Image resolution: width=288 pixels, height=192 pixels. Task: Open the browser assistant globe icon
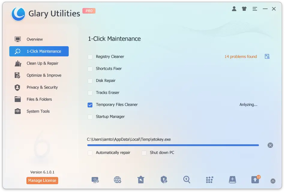click(117, 179)
